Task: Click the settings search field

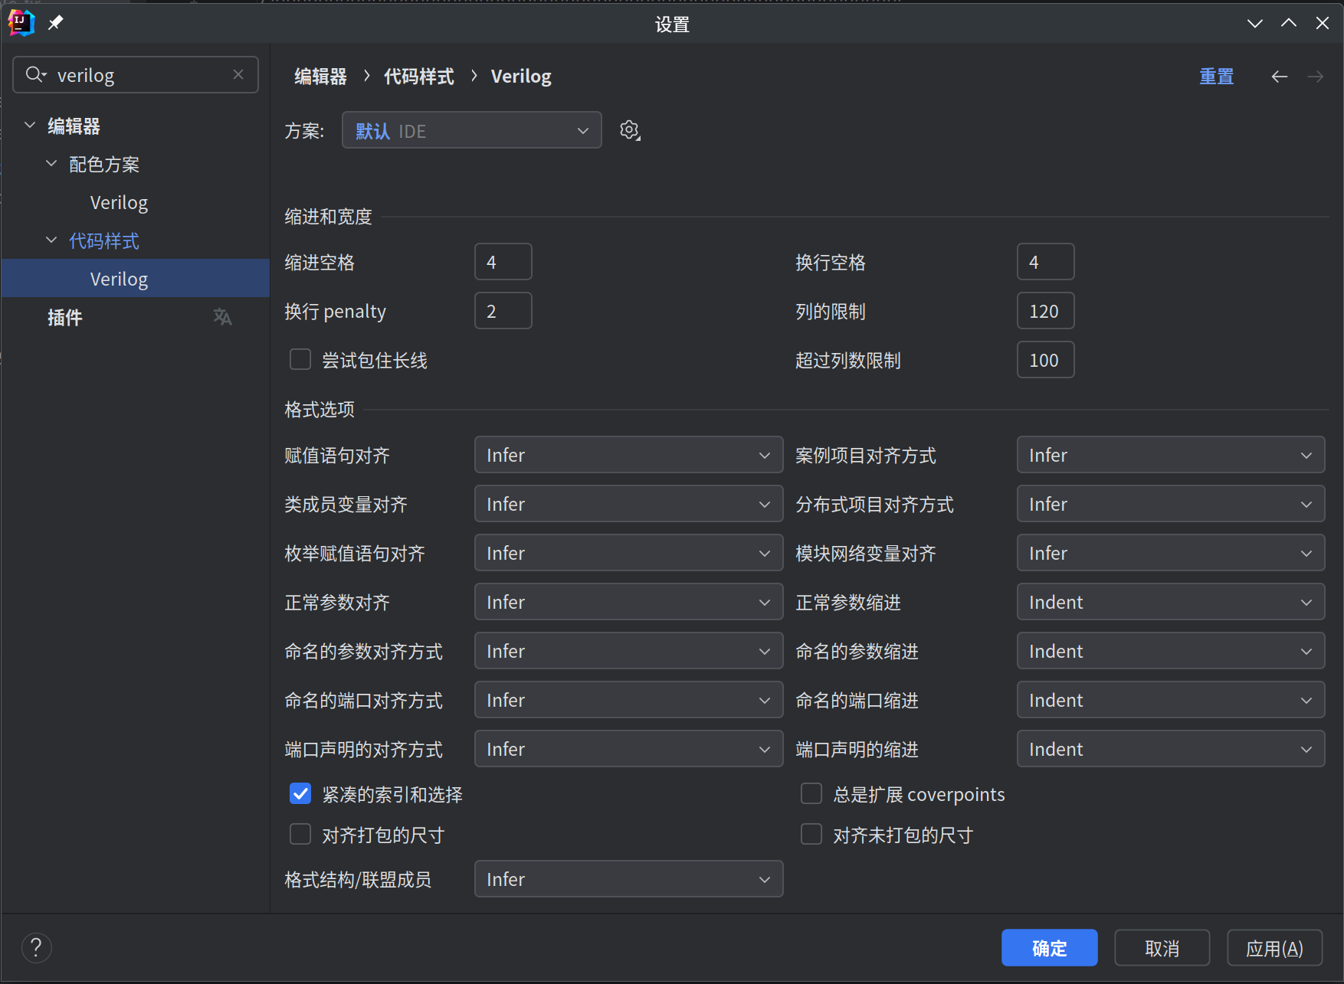Action: (136, 74)
